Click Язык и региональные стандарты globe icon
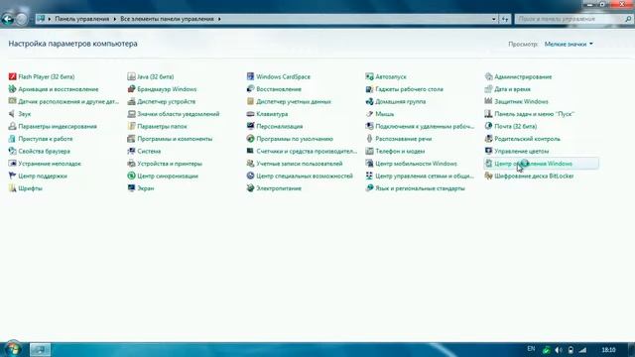 tap(369, 188)
